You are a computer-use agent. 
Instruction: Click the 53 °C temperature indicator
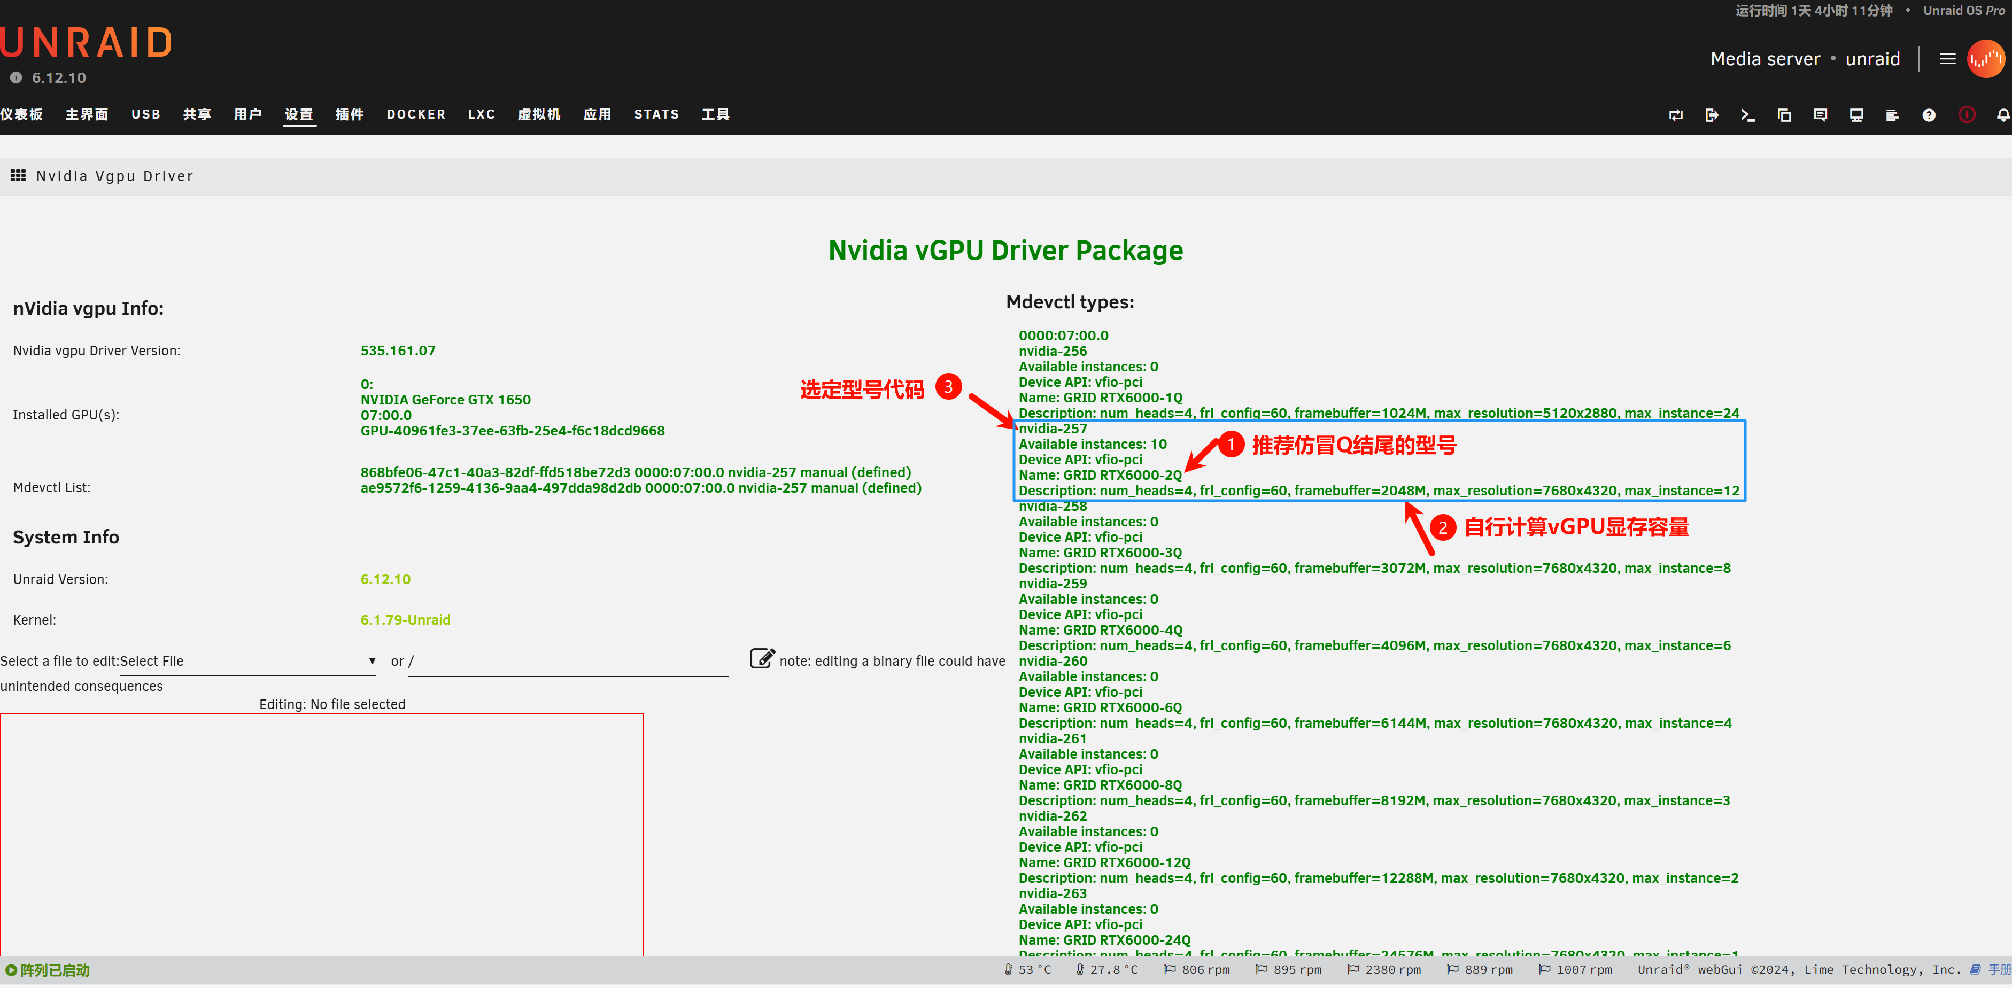[x=1028, y=969]
